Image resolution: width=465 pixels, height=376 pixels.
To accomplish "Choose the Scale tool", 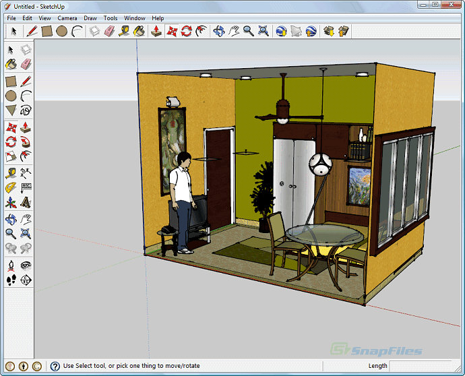I will pos(11,156).
